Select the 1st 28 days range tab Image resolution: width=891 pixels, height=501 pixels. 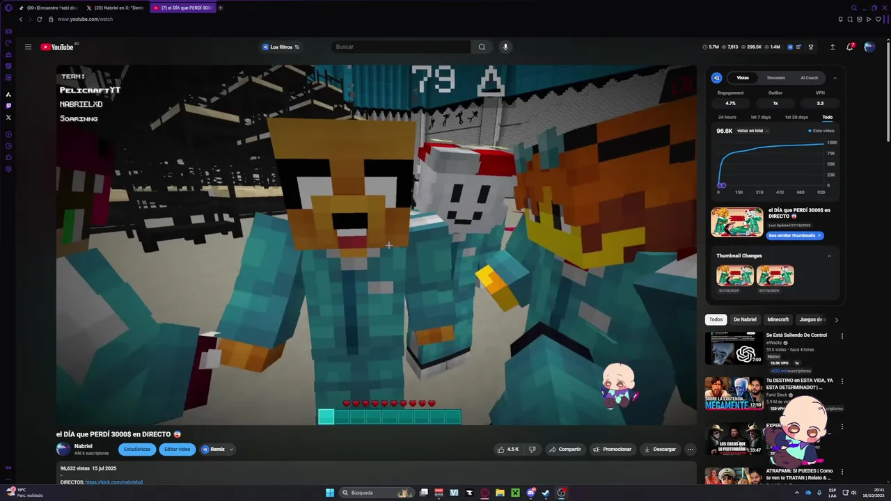796,117
